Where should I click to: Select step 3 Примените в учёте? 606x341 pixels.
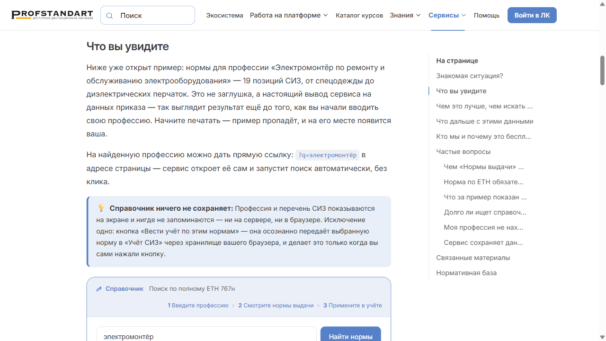click(x=353, y=305)
